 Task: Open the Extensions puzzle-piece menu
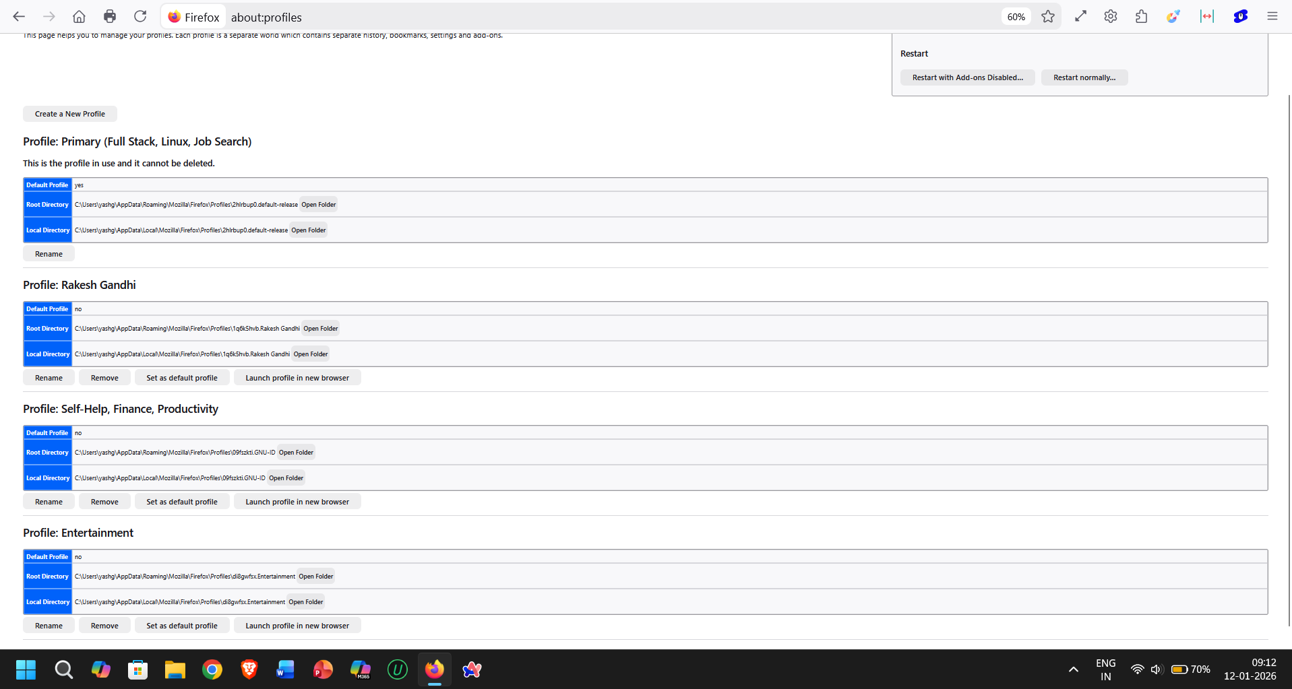tap(1142, 17)
